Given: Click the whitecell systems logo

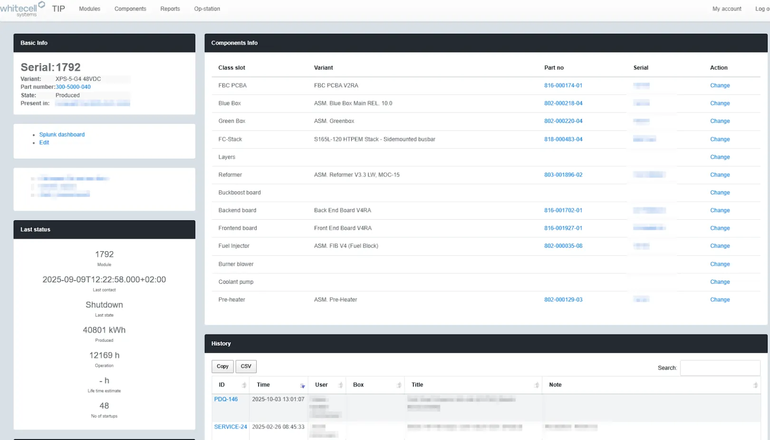Looking at the screenshot, I should (22, 9).
